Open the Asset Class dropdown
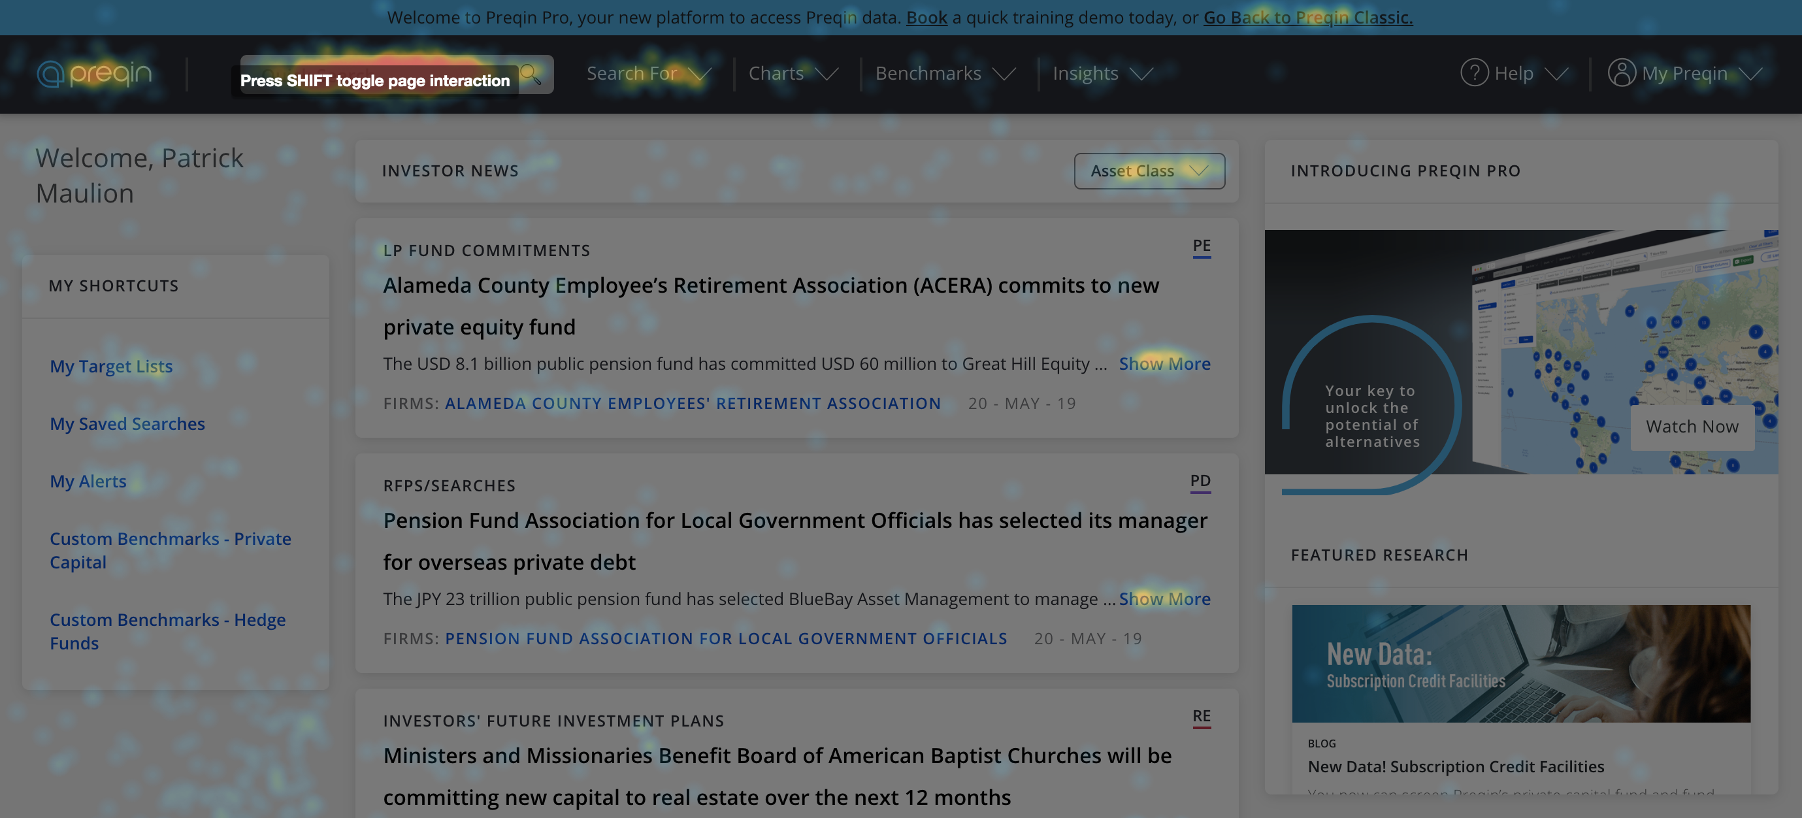Viewport: 1802px width, 818px height. pos(1149,171)
